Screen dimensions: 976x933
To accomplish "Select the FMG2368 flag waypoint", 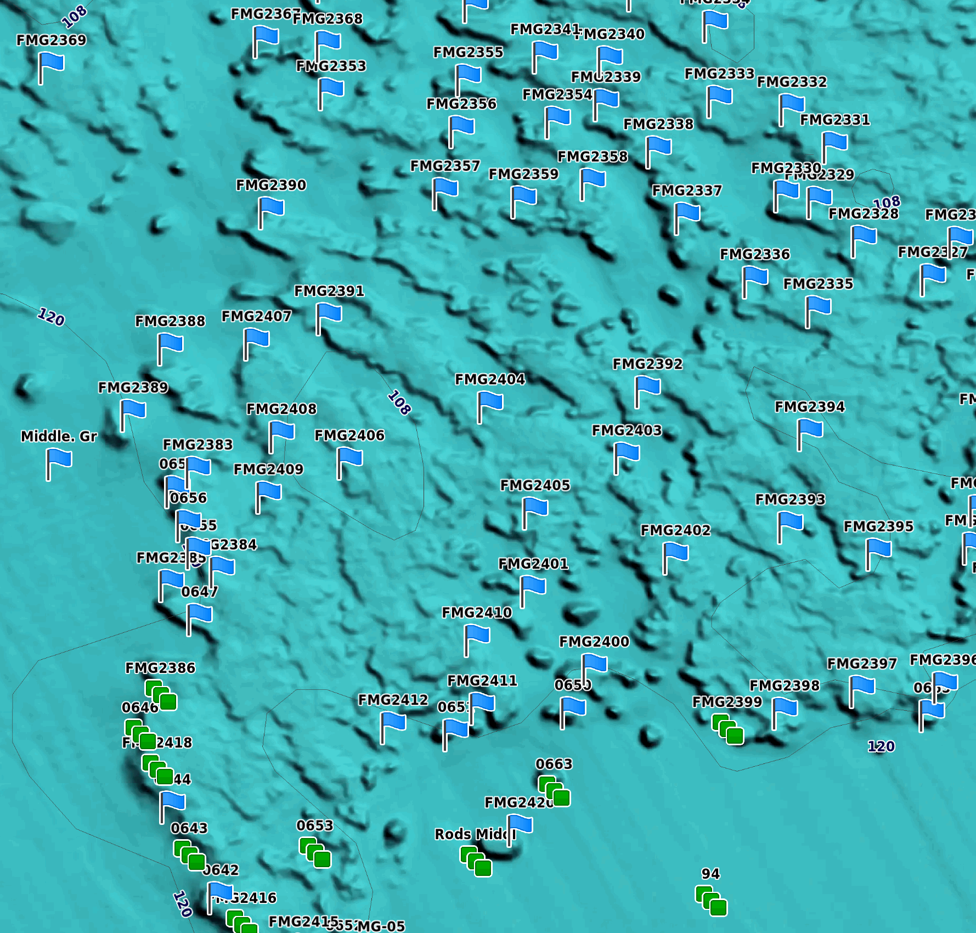I will [x=328, y=46].
